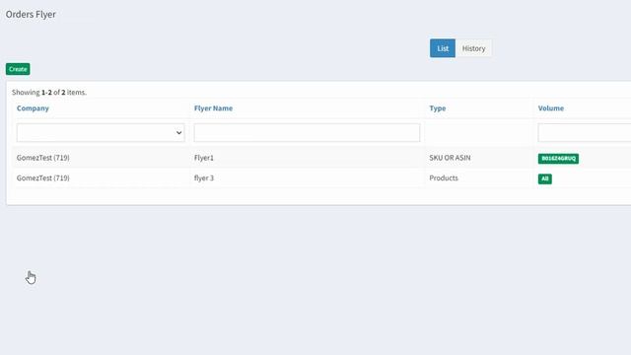Click the green Create button
The width and height of the screenshot is (631, 355).
click(18, 69)
